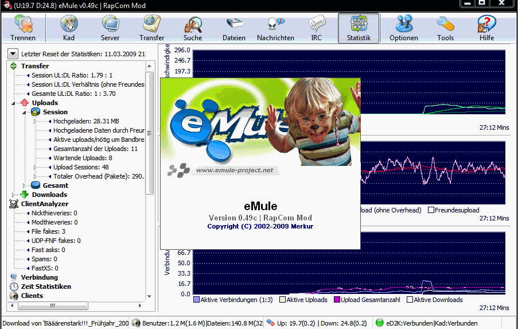The image size is (518, 329).
Task: Click the tree panel scroll-up arrow
Action: pos(149,66)
